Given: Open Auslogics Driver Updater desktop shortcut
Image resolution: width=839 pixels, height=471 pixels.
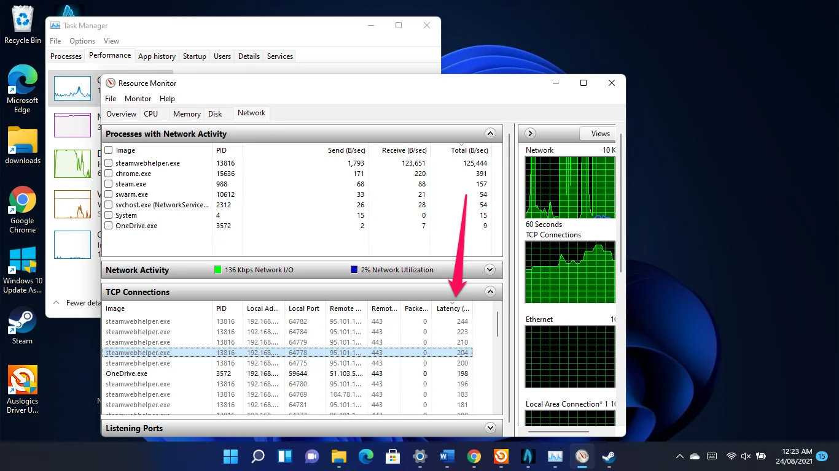Looking at the screenshot, I should [23, 390].
